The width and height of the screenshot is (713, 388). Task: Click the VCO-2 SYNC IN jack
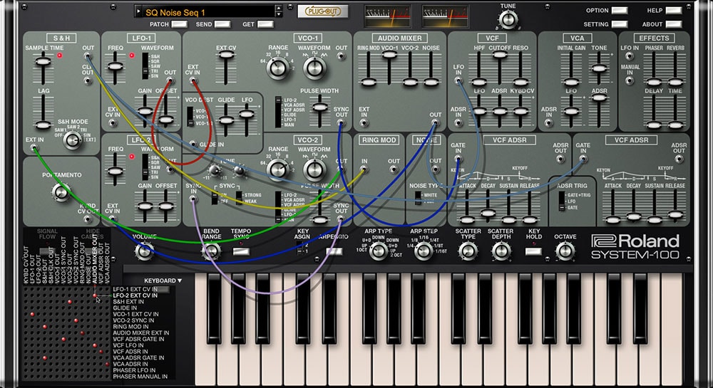pyautogui.click(x=193, y=199)
